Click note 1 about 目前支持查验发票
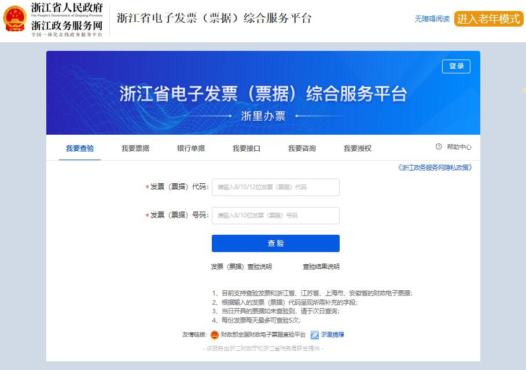Image resolution: width=526 pixels, height=370 pixels. click(x=312, y=293)
